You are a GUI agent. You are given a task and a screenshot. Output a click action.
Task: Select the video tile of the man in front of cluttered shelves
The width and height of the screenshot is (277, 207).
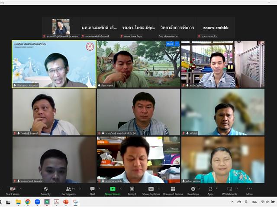click(138, 160)
